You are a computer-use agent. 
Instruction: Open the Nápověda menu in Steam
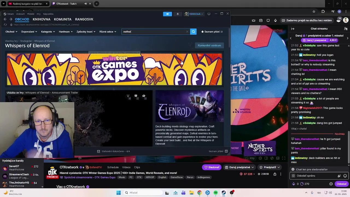point(48,14)
